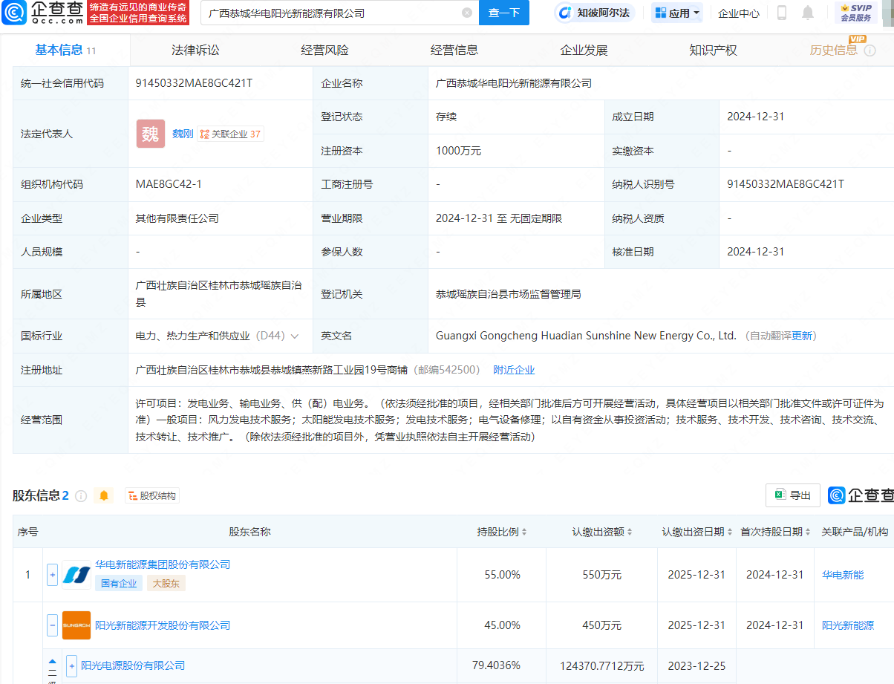
Task: Click the 55.00% shareholding cell
Action: click(503, 575)
